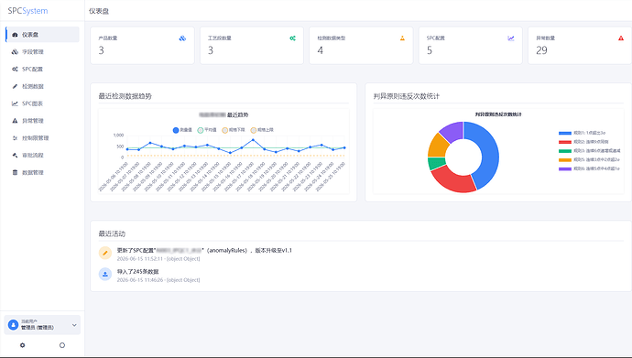Click the SPC配置 card value 5
This screenshot has width=632, height=358.
430,50
